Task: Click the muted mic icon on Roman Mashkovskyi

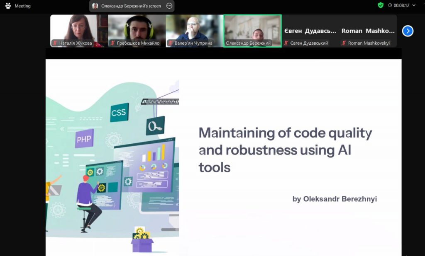Action: point(344,43)
